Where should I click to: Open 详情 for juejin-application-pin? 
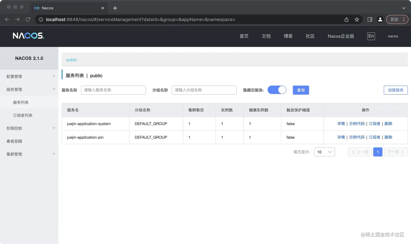[341, 137]
